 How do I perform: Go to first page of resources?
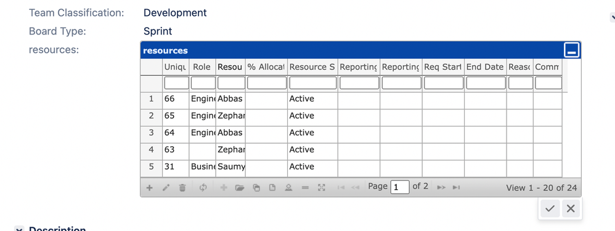[341, 187]
